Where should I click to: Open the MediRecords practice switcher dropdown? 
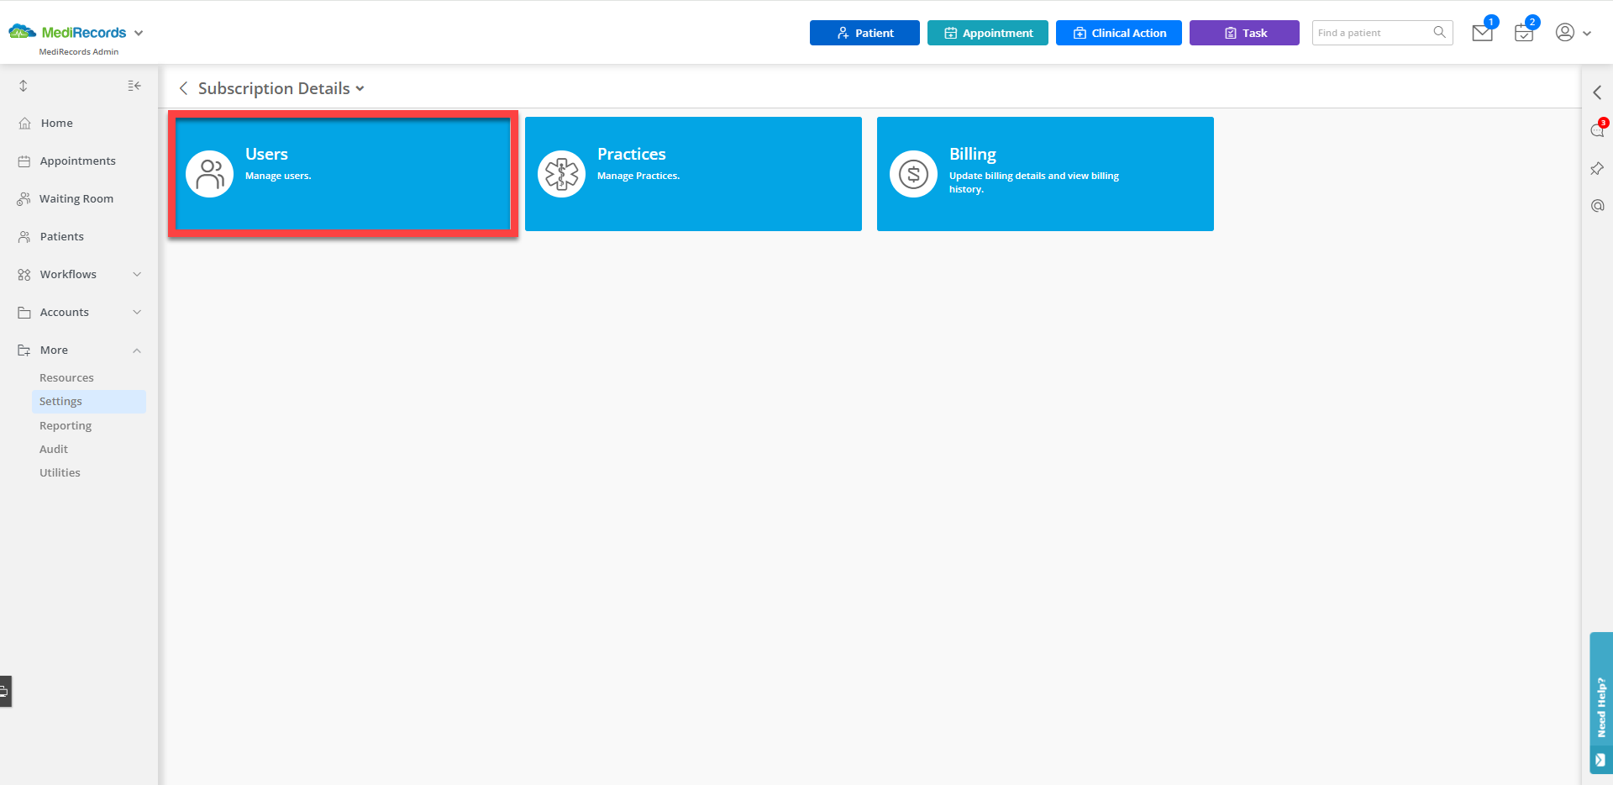(139, 33)
